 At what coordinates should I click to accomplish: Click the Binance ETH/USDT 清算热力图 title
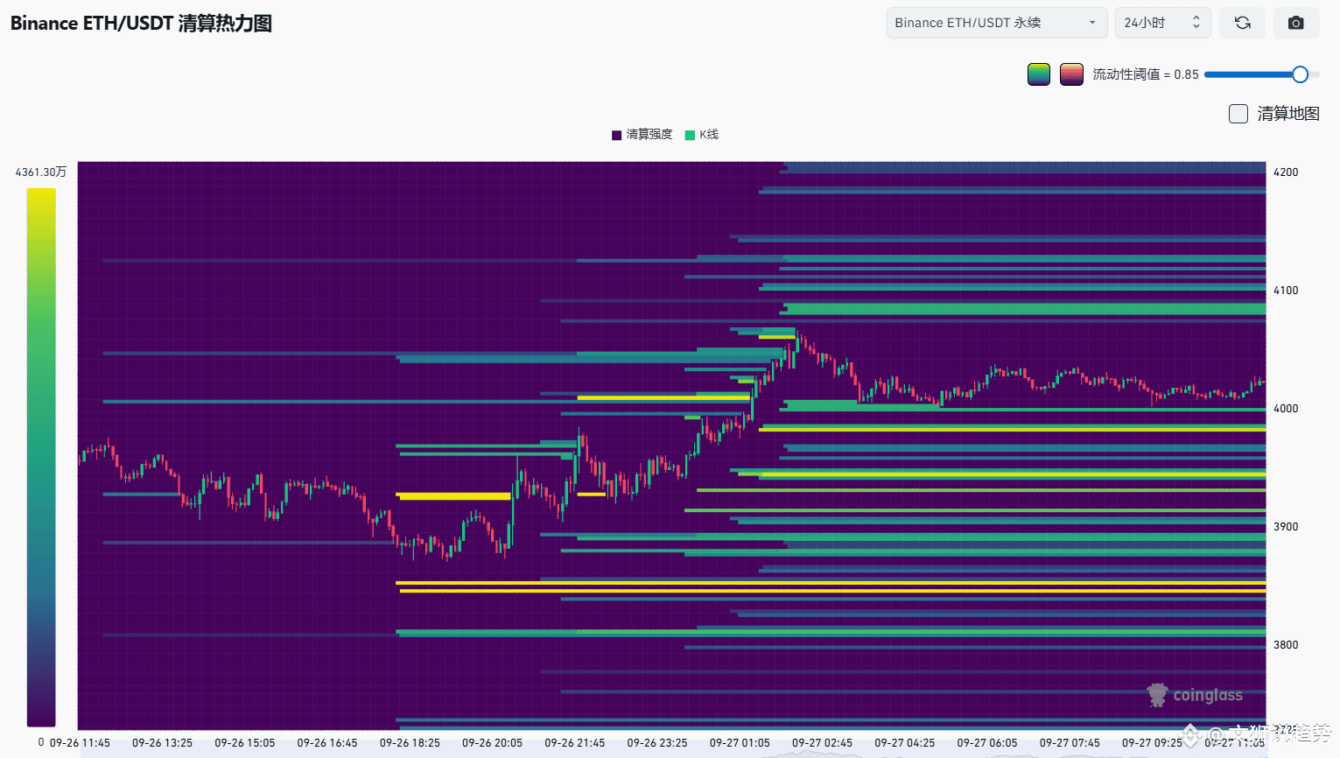pyautogui.click(x=141, y=24)
